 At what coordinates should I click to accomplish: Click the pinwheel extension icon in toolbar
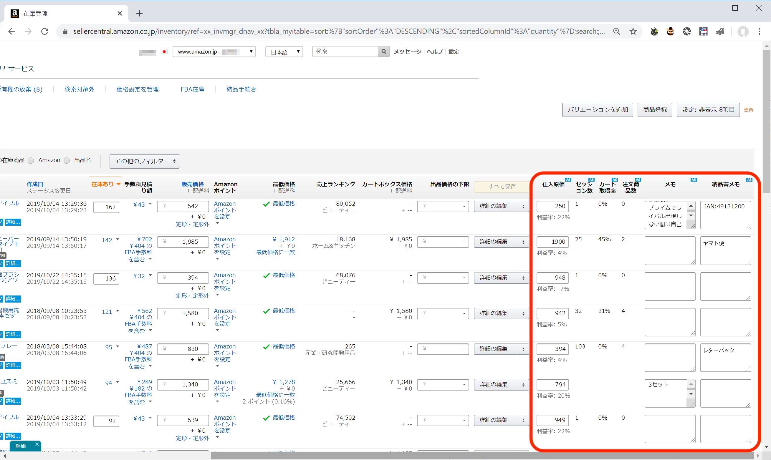pyautogui.click(x=687, y=31)
